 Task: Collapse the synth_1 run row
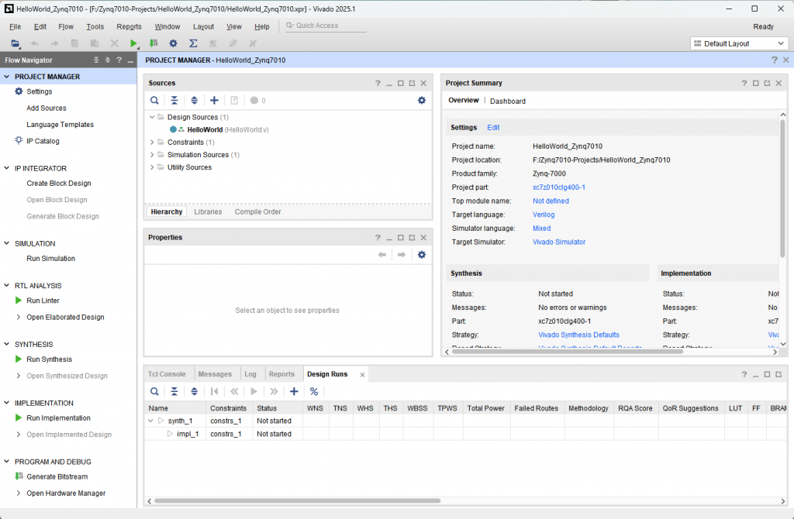pos(150,421)
